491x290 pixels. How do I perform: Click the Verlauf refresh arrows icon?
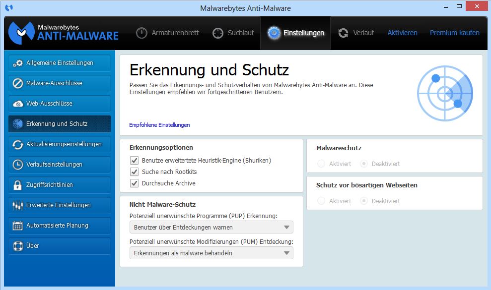[x=343, y=33]
